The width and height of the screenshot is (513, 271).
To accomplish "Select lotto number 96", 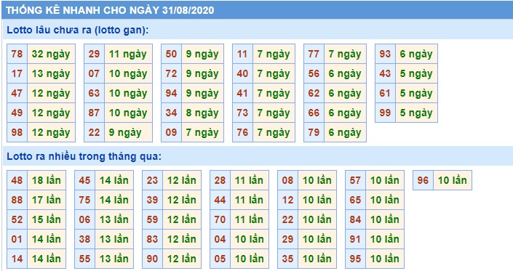I will (423, 180).
